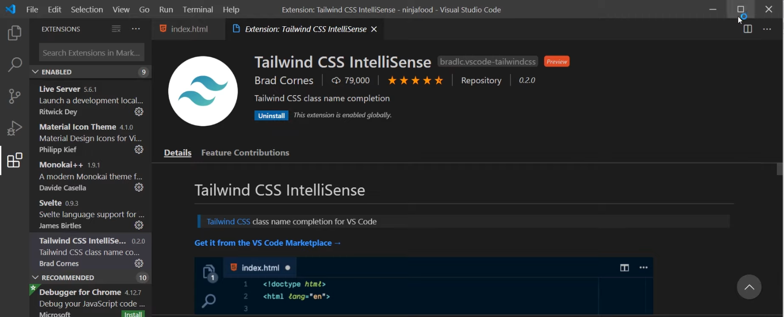Click the HTML icon on index.html tab
The height and width of the screenshot is (317, 784).
click(163, 29)
